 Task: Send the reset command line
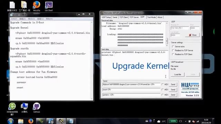[x=173, y=90]
